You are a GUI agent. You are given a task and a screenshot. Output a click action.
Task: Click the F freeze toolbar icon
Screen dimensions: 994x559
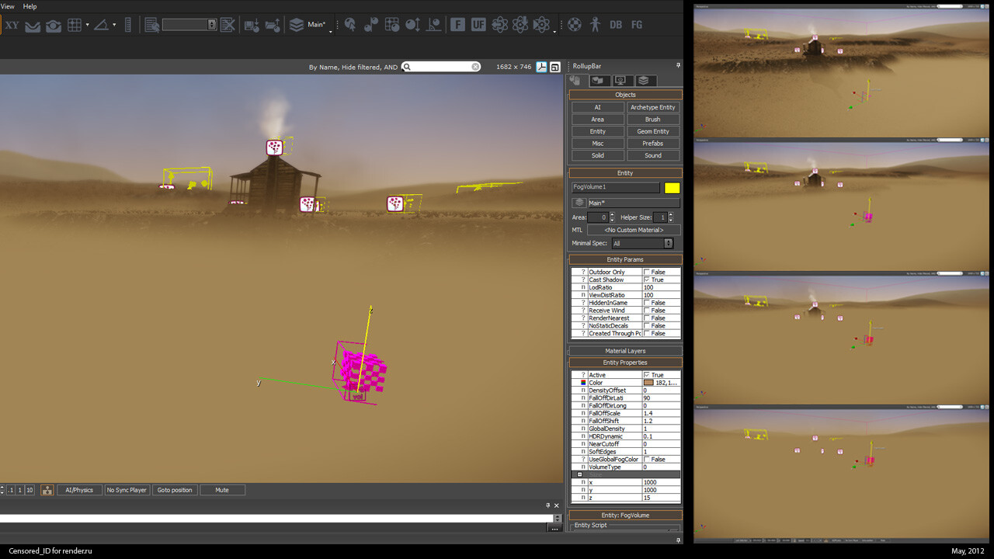(x=457, y=25)
